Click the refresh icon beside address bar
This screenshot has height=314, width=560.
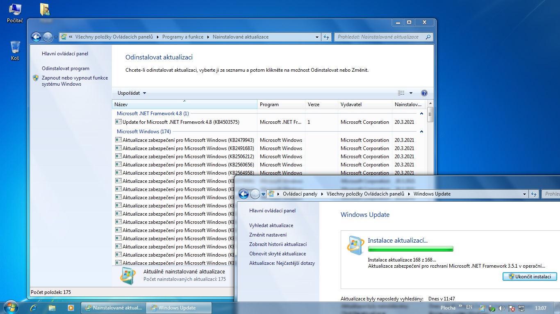(x=326, y=37)
